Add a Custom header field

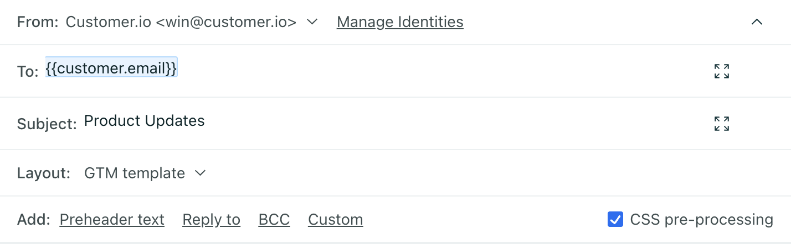point(335,220)
